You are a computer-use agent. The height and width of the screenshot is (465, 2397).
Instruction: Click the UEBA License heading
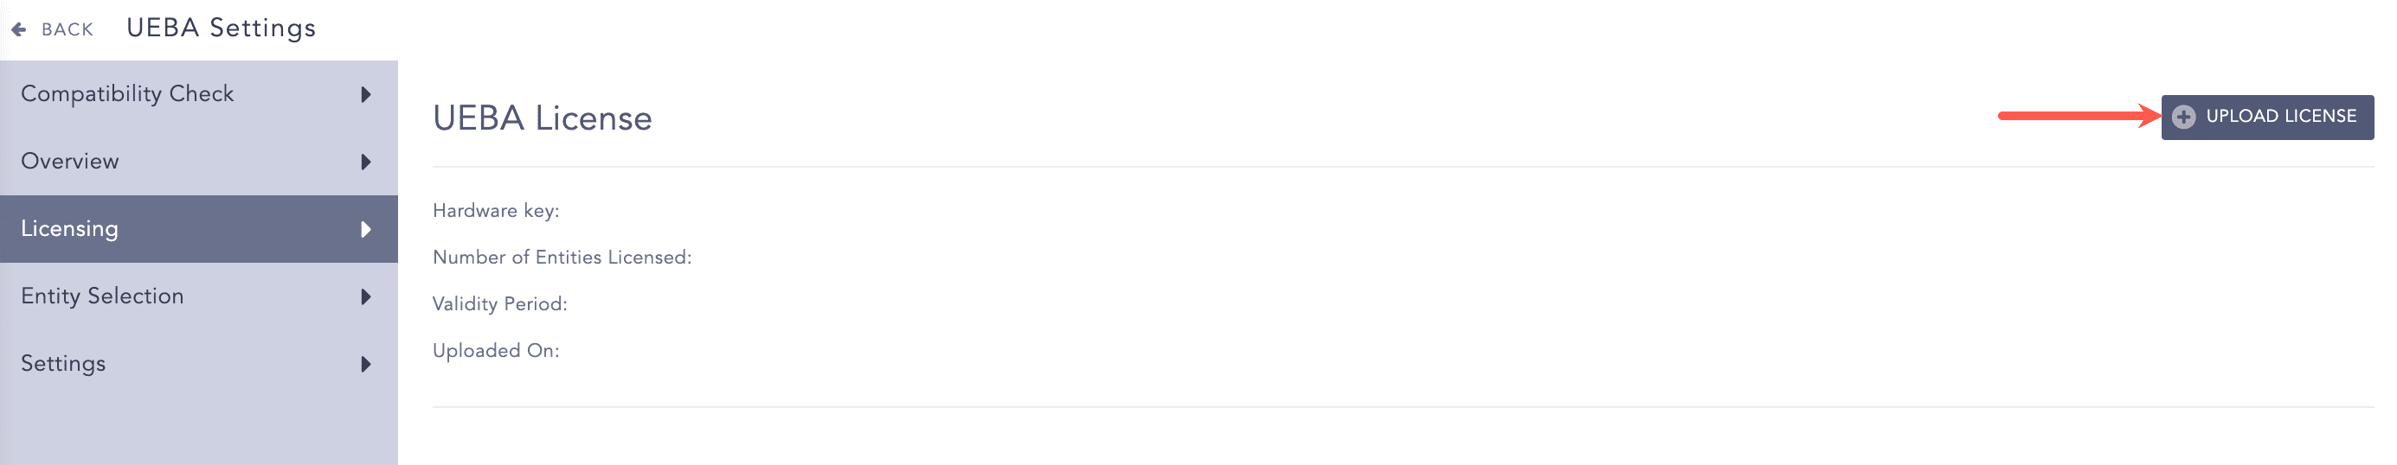click(543, 118)
